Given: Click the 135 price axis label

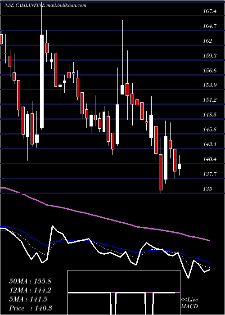Looking at the screenshot, I should 207,189.
